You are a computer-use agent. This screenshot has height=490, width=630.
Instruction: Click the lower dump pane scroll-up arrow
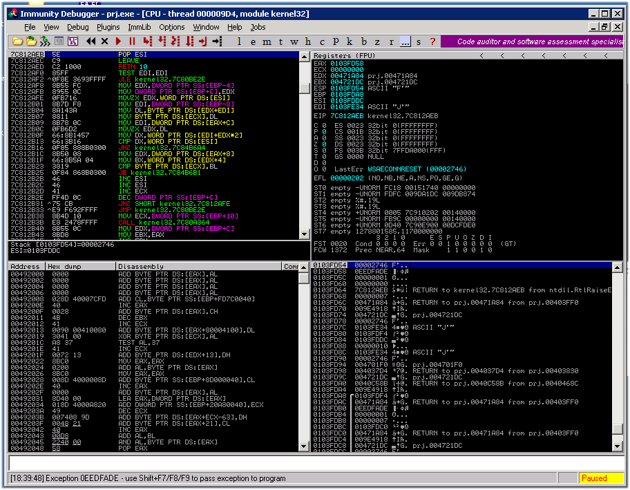(x=305, y=267)
